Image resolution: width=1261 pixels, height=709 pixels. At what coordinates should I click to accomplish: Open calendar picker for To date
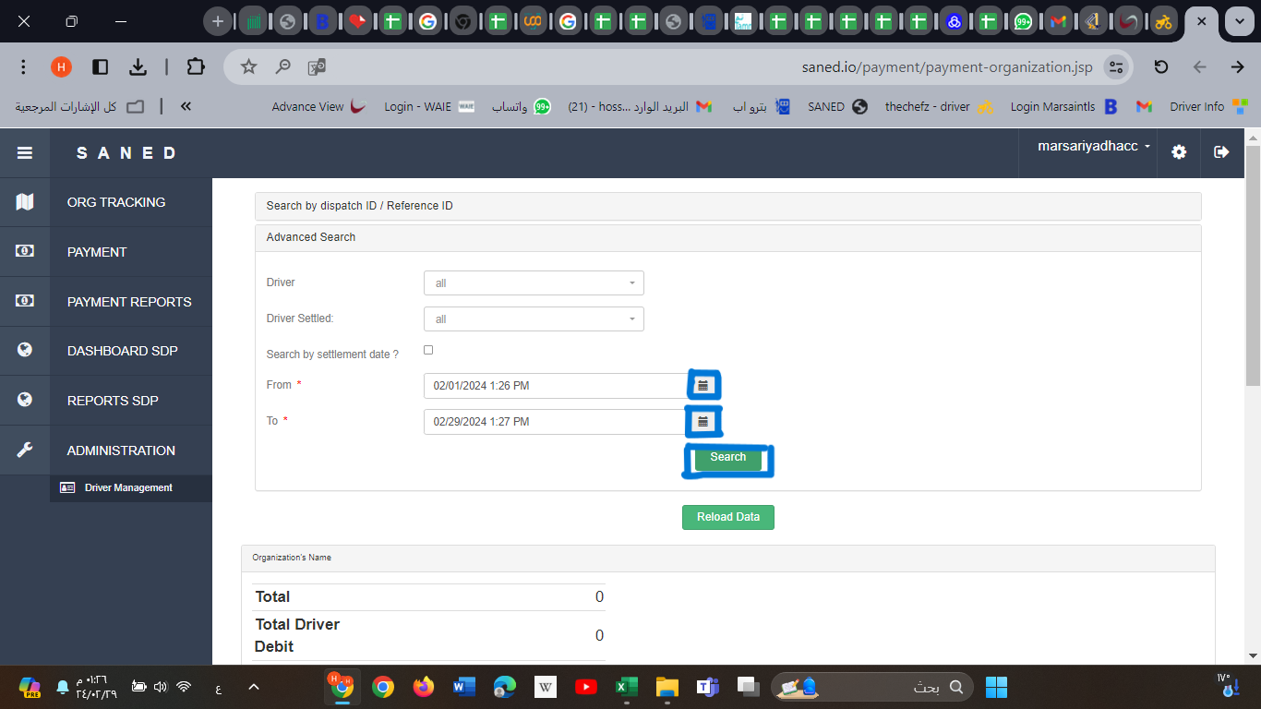click(703, 422)
